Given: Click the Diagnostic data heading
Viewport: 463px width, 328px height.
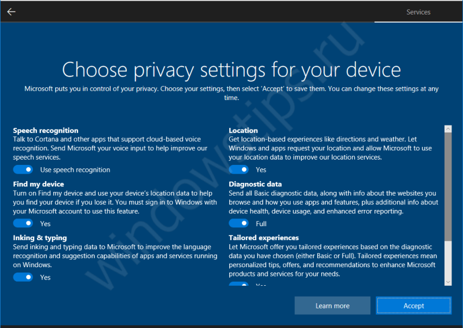Looking at the screenshot, I should pos(255,184).
